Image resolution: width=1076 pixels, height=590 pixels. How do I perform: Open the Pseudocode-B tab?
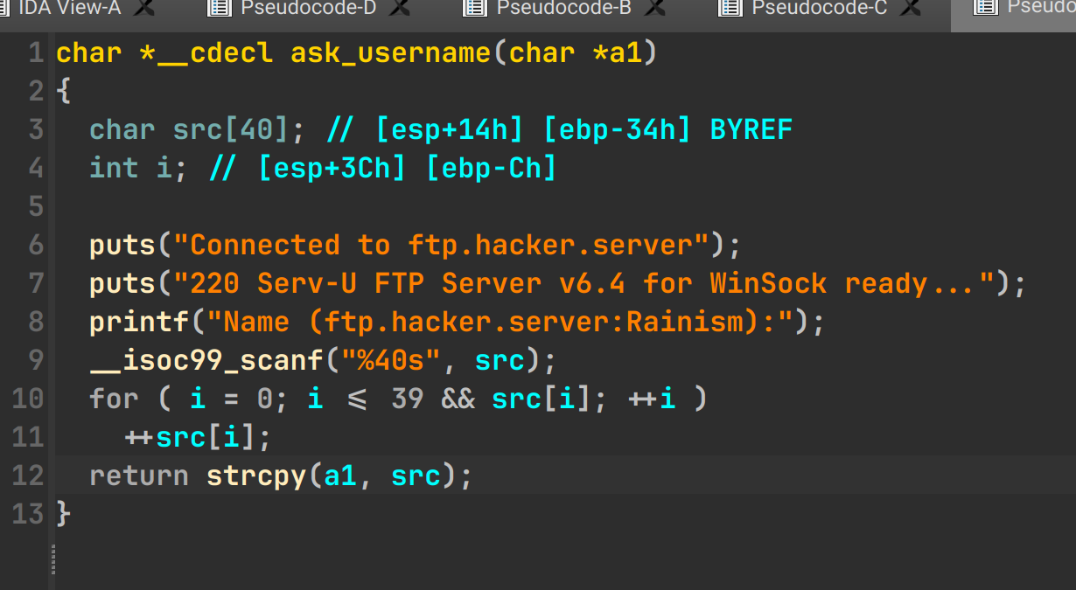tap(563, 8)
